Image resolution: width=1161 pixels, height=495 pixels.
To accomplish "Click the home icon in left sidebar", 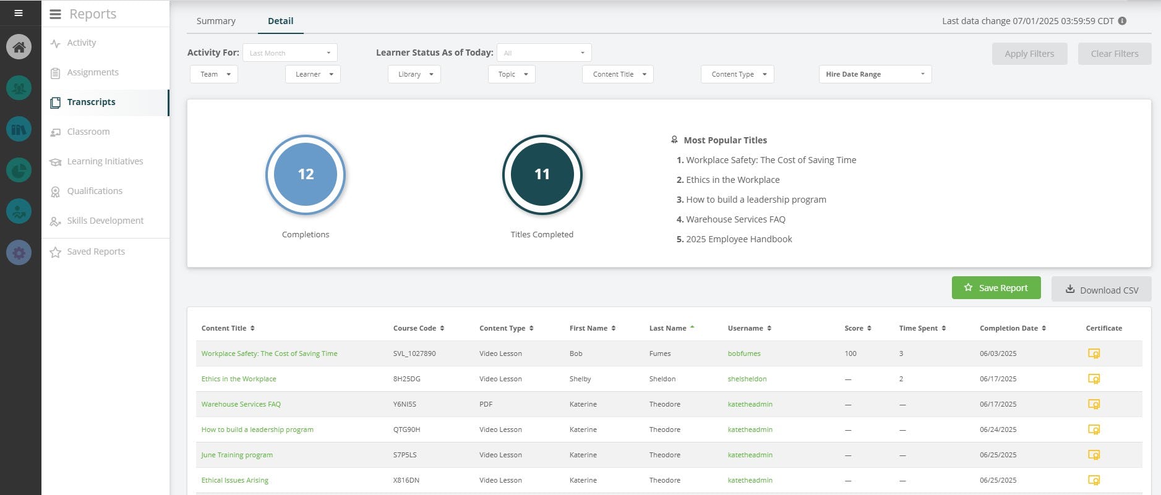I will [x=19, y=47].
